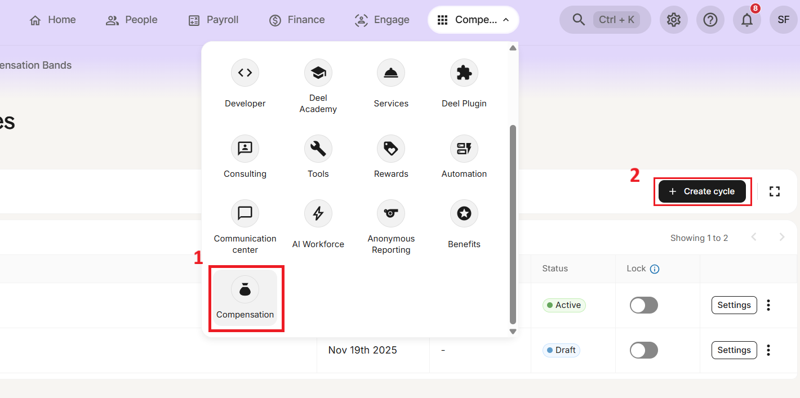The image size is (800, 398).
Task: Open Anonymous Reporting whistle icon
Action: 391,214
